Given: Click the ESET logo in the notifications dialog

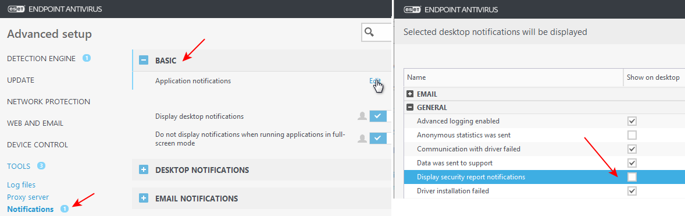Looking at the screenshot, I should (x=412, y=9).
